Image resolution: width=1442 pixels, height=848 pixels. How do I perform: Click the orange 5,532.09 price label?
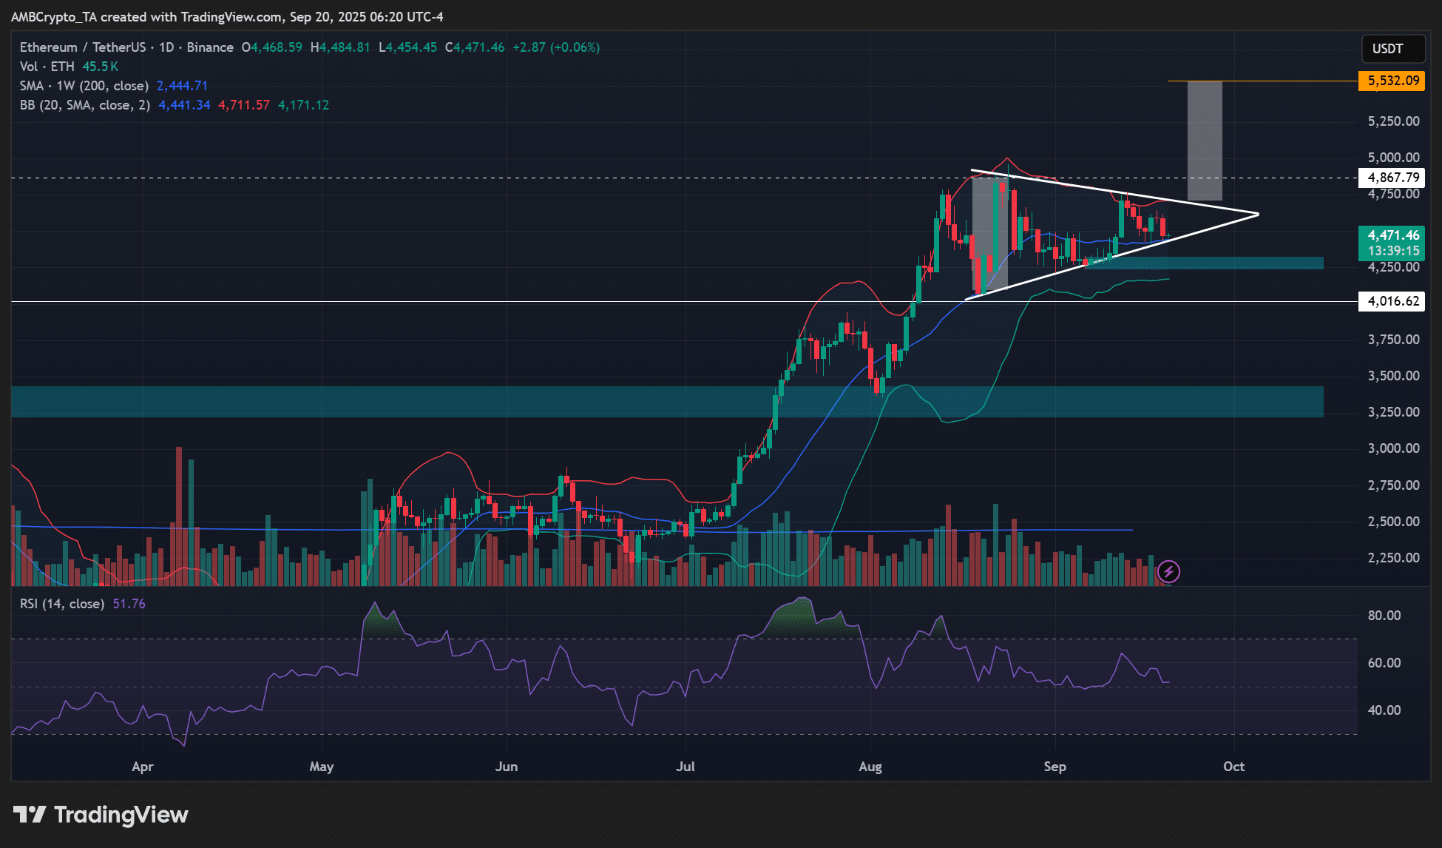(1392, 81)
